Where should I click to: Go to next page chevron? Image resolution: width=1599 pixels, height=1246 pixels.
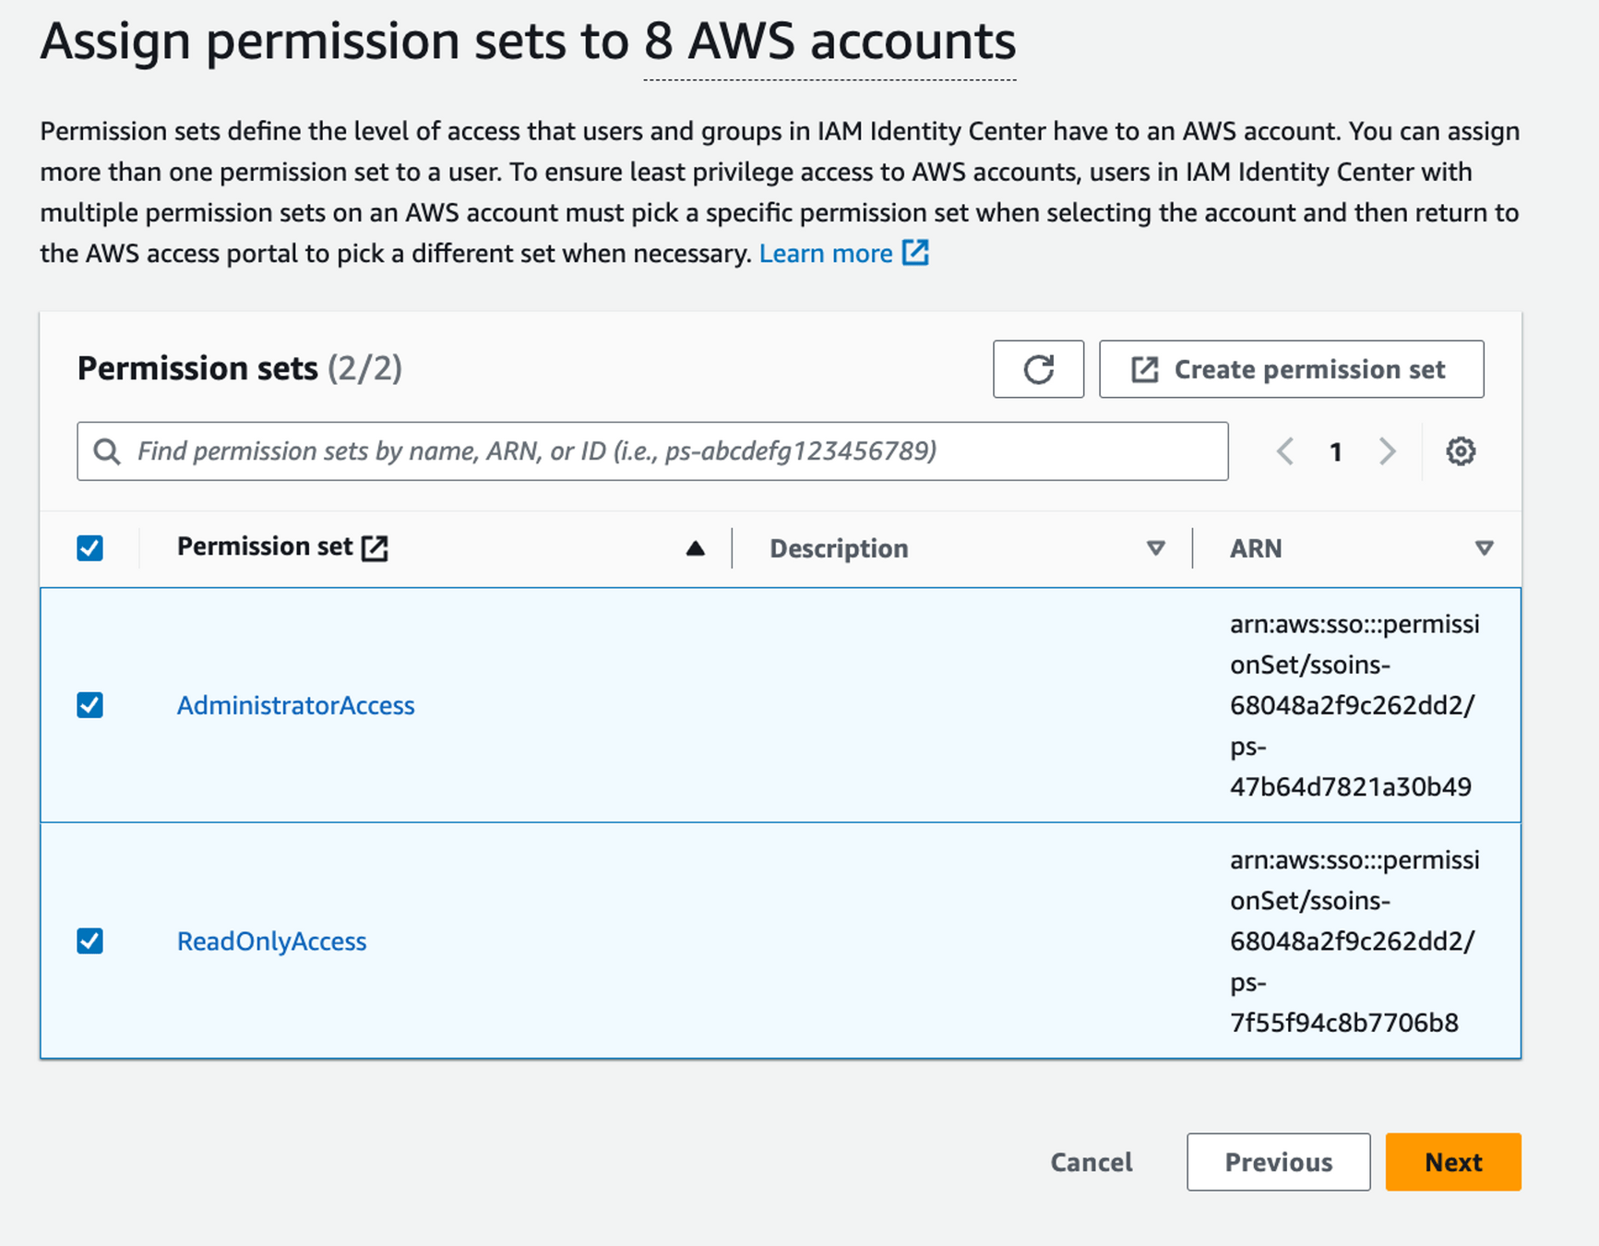point(1387,451)
